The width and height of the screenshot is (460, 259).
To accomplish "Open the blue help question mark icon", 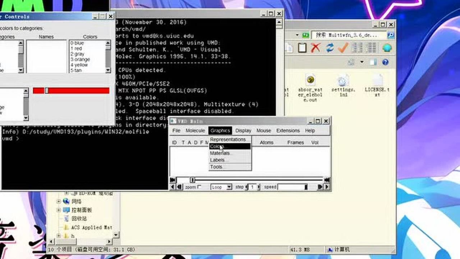I will (385, 62).
